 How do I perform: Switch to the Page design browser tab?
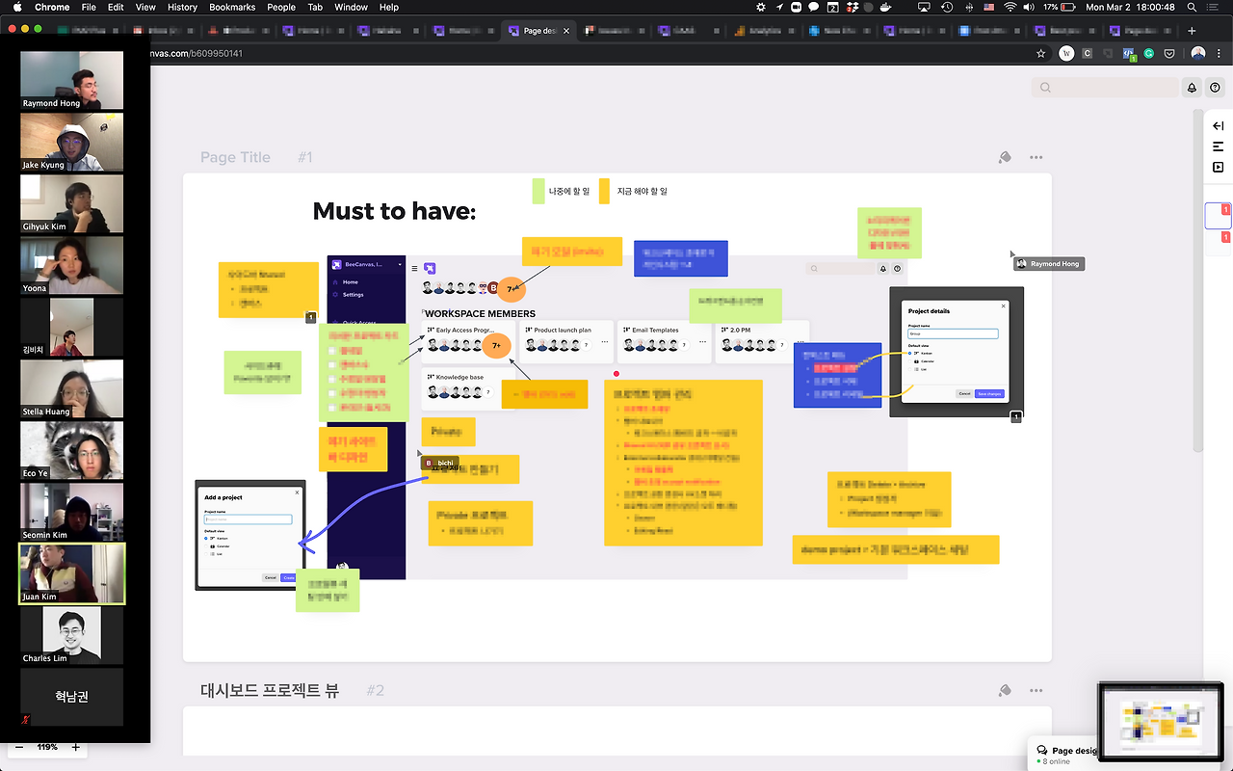click(538, 30)
